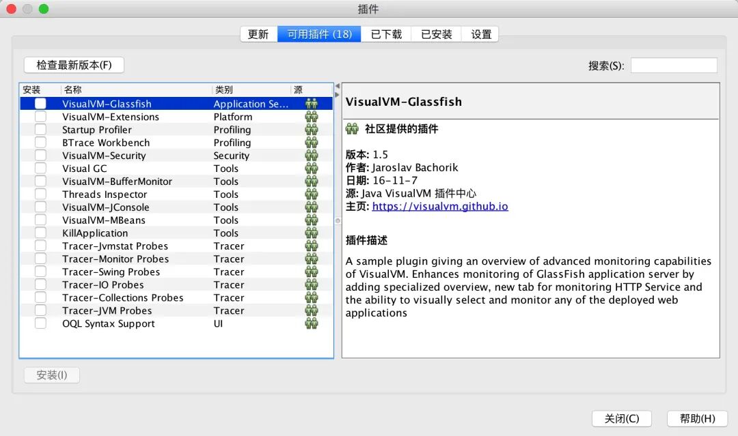Expand split pane with right arrow
Image resolution: width=738 pixels, height=436 pixels.
point(338,94)
